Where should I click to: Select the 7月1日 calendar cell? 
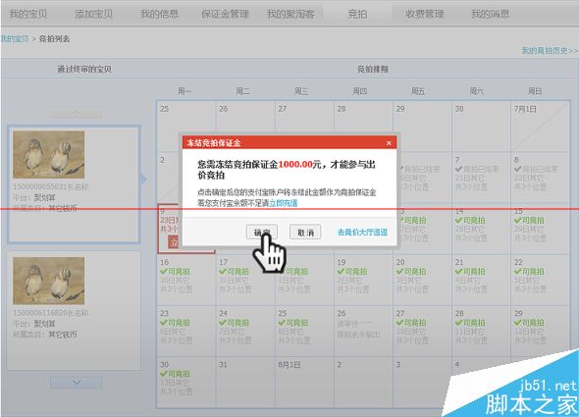[540, 127]
